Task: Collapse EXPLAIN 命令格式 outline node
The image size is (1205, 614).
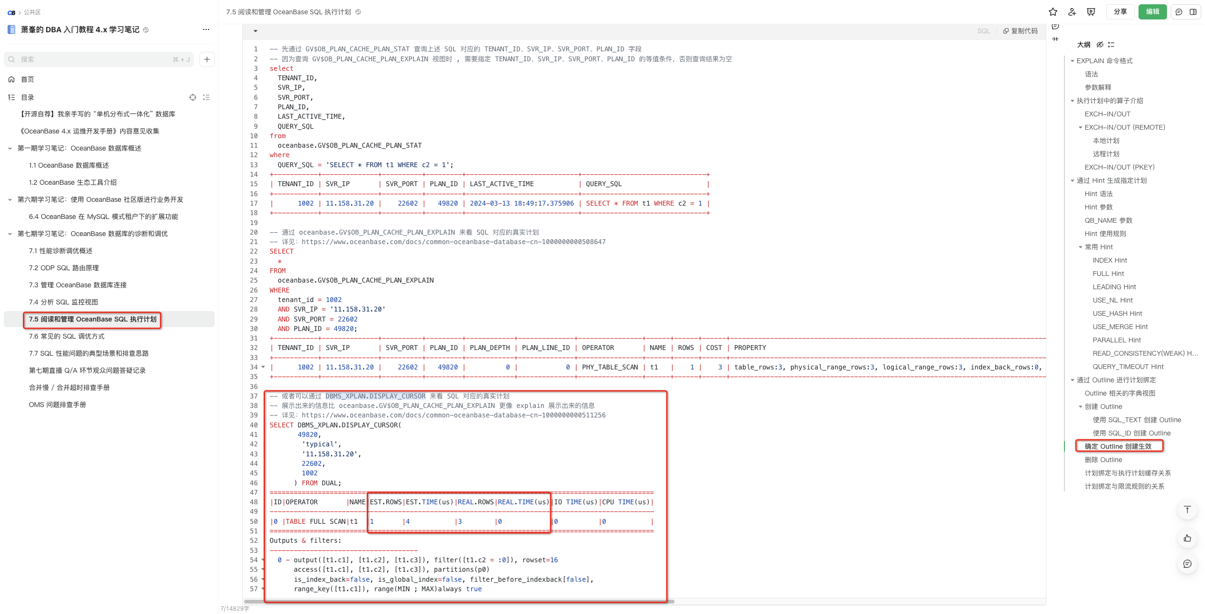Action: coord(1072,61)
